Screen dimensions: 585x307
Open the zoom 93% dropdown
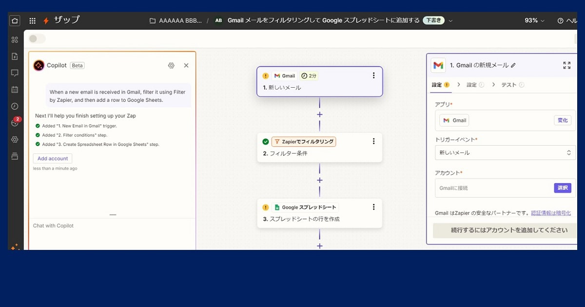coord(535,20)
